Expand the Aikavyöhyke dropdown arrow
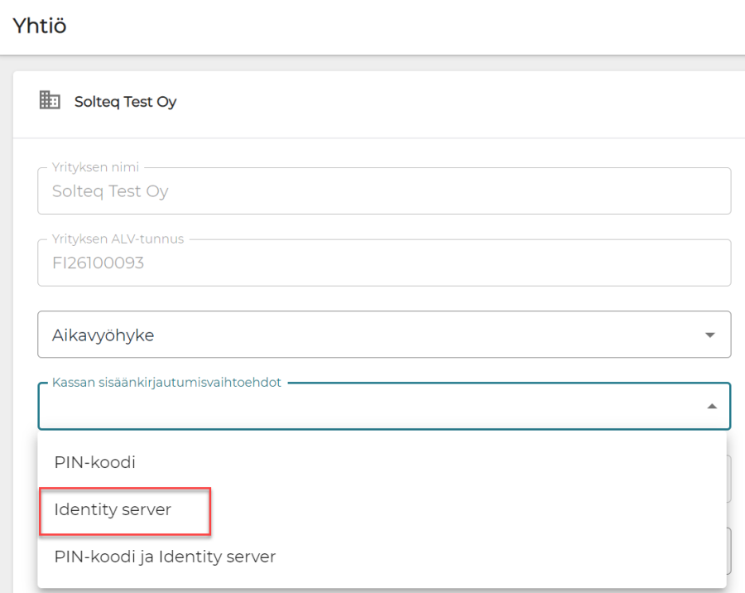Screen dimensions: 745x593 point(709,335)
